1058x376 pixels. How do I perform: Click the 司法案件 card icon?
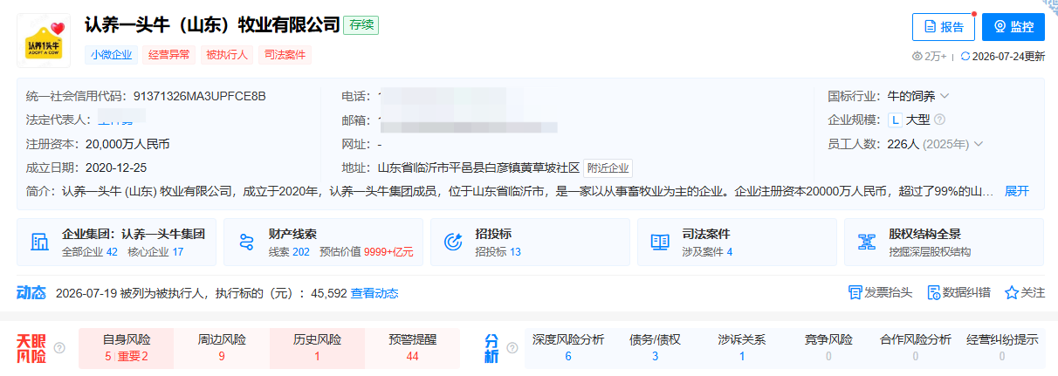click(x=660, y=242)
